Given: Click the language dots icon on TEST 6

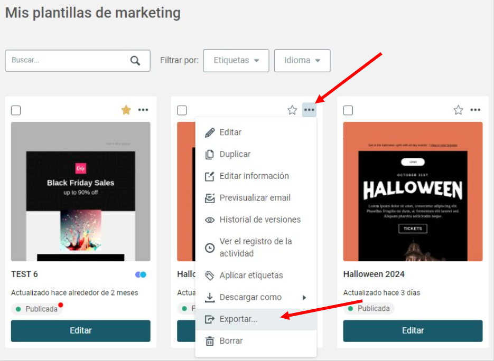Looking at the screenshot, I should pyautogui.click(x=141, y=274).
